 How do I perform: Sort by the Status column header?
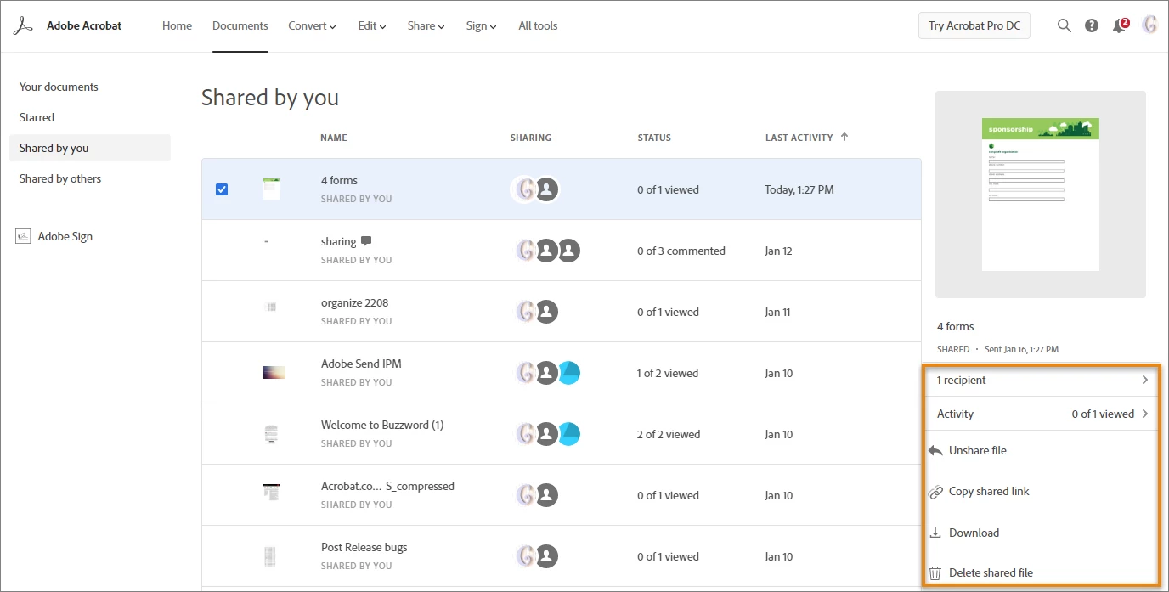tap(654, 138)
